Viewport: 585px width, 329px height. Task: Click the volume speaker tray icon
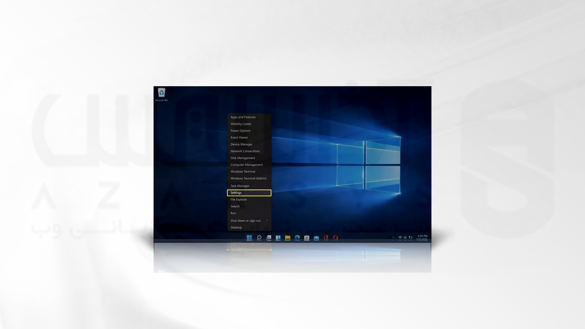(x=405, y=238)
